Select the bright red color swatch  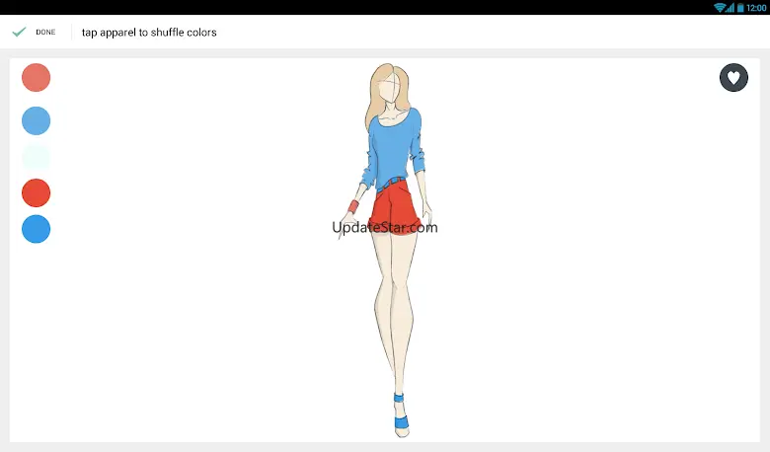pyautogui.click(x=36, y=192)
